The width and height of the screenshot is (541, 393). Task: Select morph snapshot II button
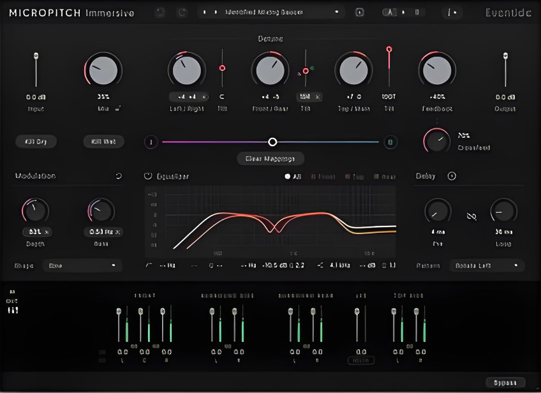[x=390, y=142]
